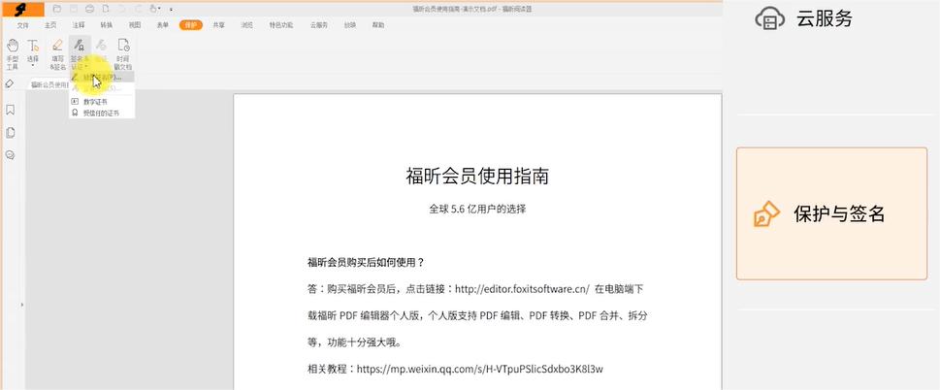
Task: Switch to the 主页 ribbon tab
Action: click(50, 25)
